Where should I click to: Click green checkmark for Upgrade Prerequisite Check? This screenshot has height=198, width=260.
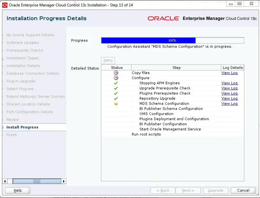click(x=116, y=88)
